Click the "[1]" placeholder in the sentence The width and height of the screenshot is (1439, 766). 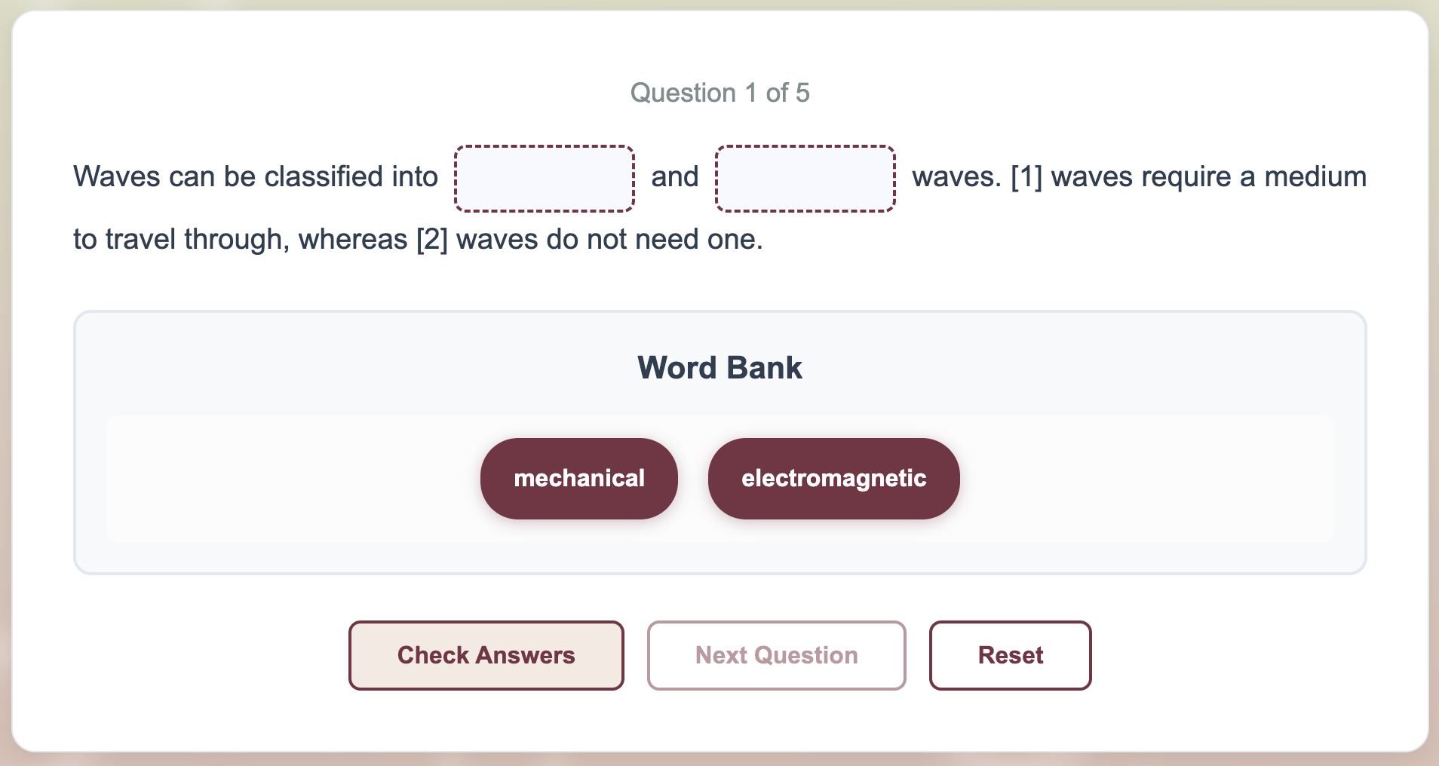[x=1026, y=177]
